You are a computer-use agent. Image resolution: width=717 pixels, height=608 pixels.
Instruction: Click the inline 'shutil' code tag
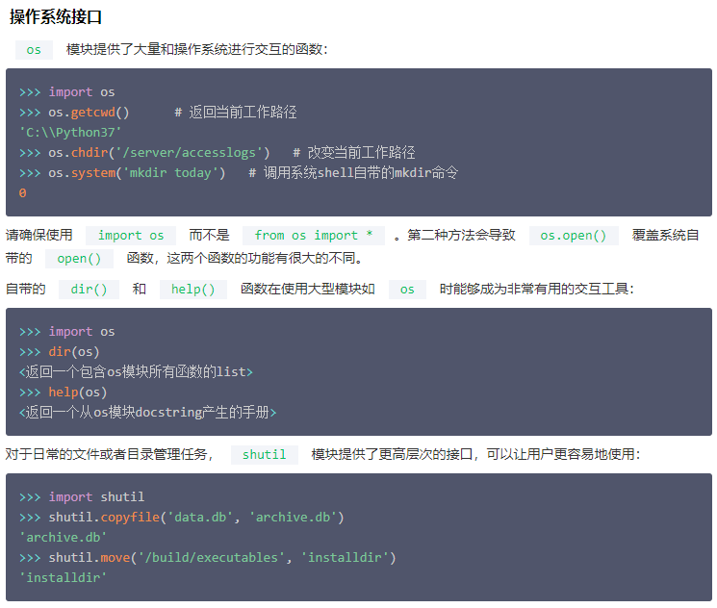click(265, 455)
